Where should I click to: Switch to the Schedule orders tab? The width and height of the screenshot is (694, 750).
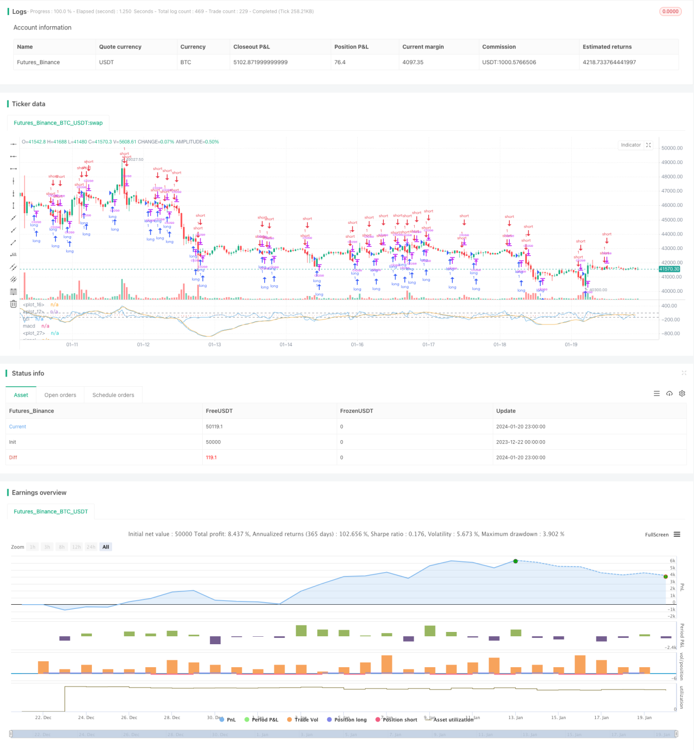[x=113, y=395]
